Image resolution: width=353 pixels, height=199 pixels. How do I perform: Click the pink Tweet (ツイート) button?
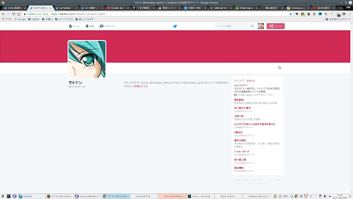coord(276,26)
